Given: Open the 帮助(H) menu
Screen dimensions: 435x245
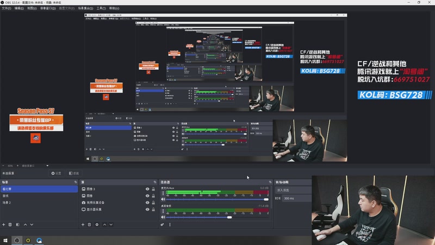Looking at the screenshot, I should tap(114, 8).
